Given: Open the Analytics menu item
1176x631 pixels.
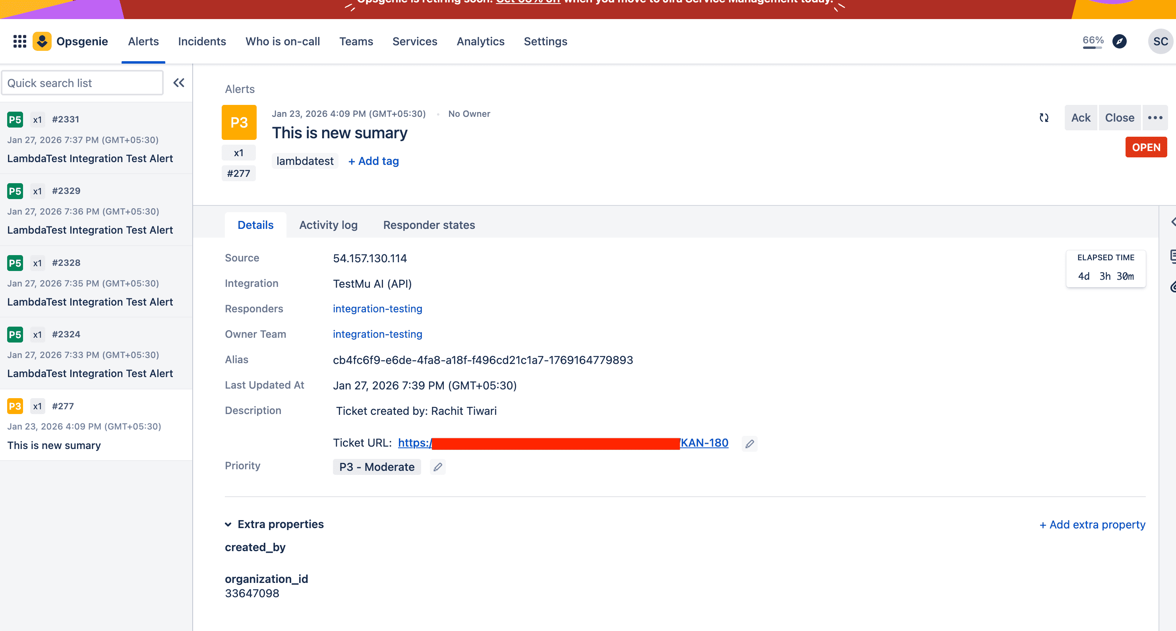Looking at the screenshot, I should [x=480, y=41].
